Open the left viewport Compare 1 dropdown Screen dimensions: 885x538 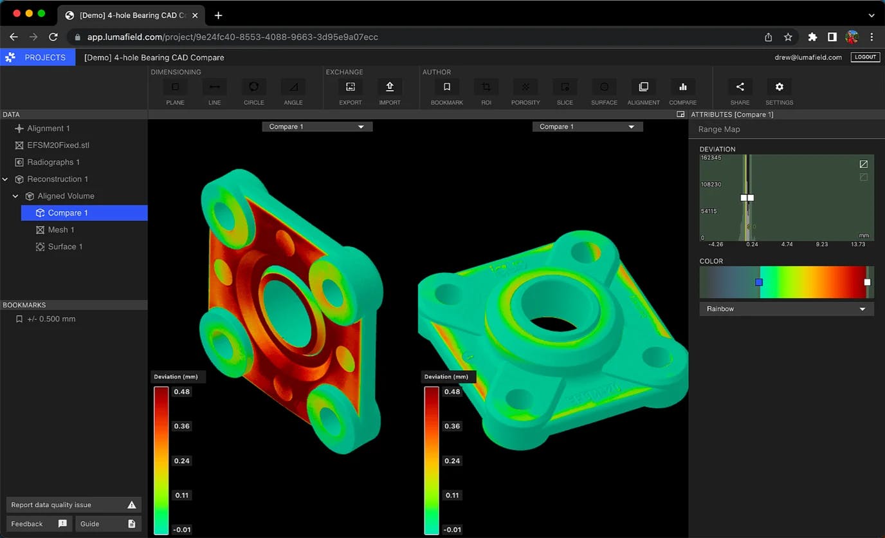(317, 127)
